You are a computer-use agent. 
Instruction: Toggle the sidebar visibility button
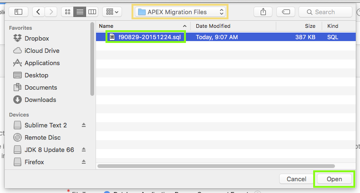[18, 12]
